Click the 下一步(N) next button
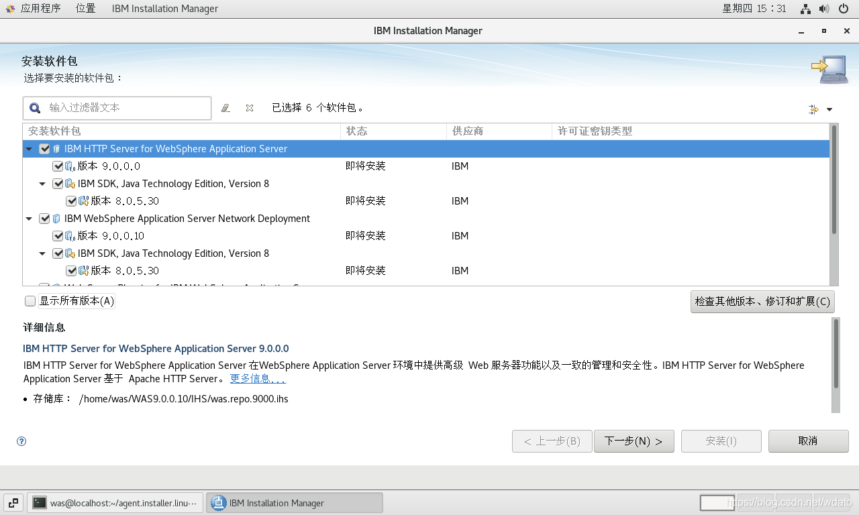The height and width of the screenshot is (515, 859). tap(634, 441)
